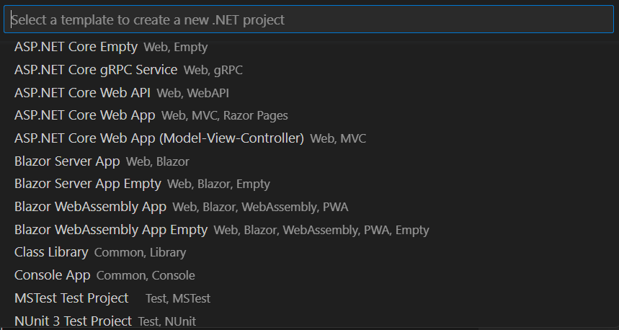Create a Class Library project

click(x=51, y=252)
